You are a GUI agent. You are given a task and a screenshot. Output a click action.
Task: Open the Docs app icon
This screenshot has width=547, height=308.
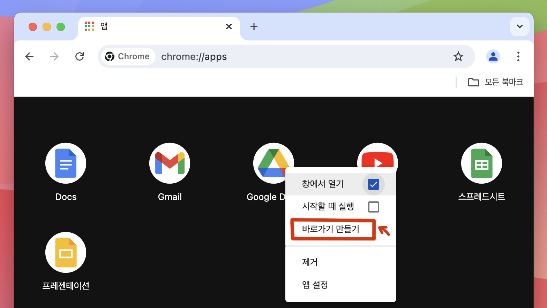pyautogui.click(x=66, y=163)
